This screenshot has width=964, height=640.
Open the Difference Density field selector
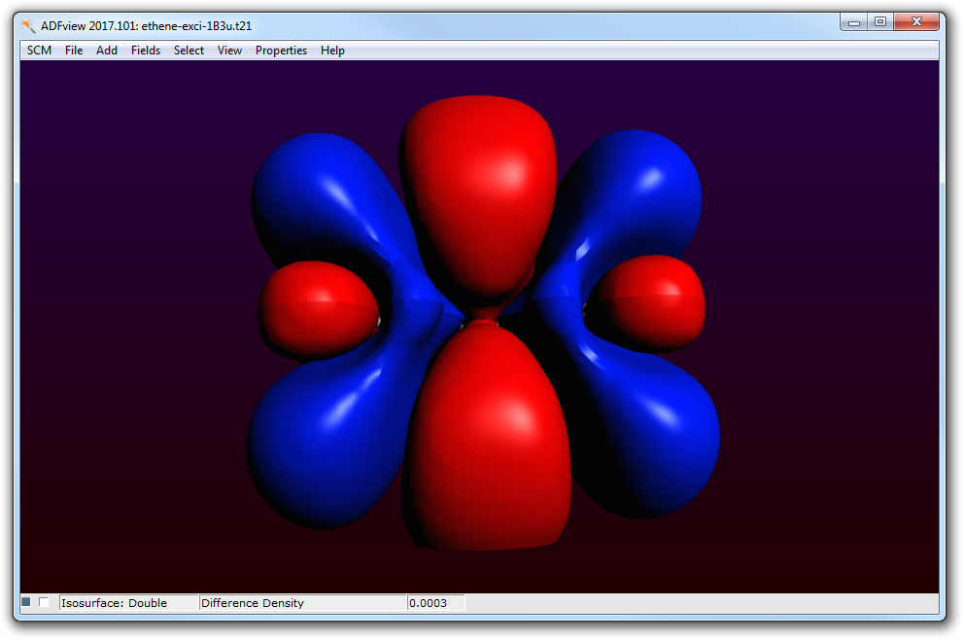point(302,603)
